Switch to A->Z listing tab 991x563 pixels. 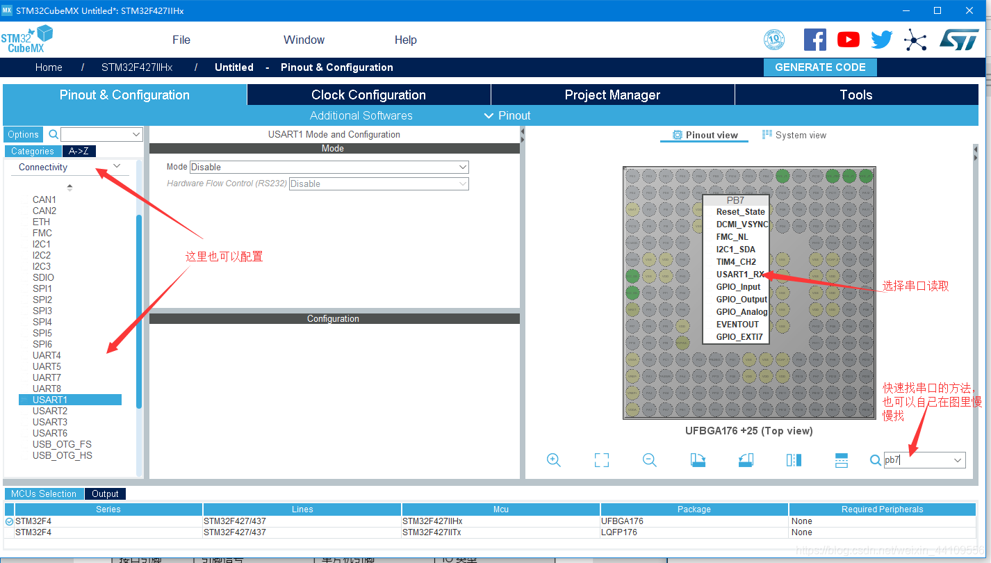(x=79, y=151)
